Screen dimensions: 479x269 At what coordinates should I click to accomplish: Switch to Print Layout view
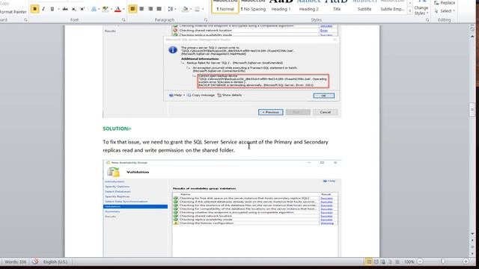tap(369, 262)
